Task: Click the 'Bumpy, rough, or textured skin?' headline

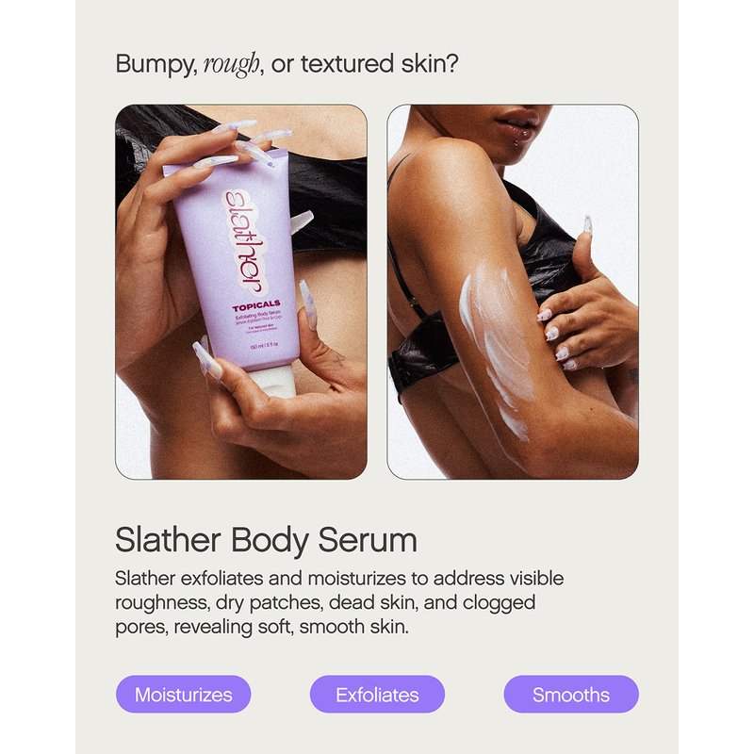Action: pos(287,64)
